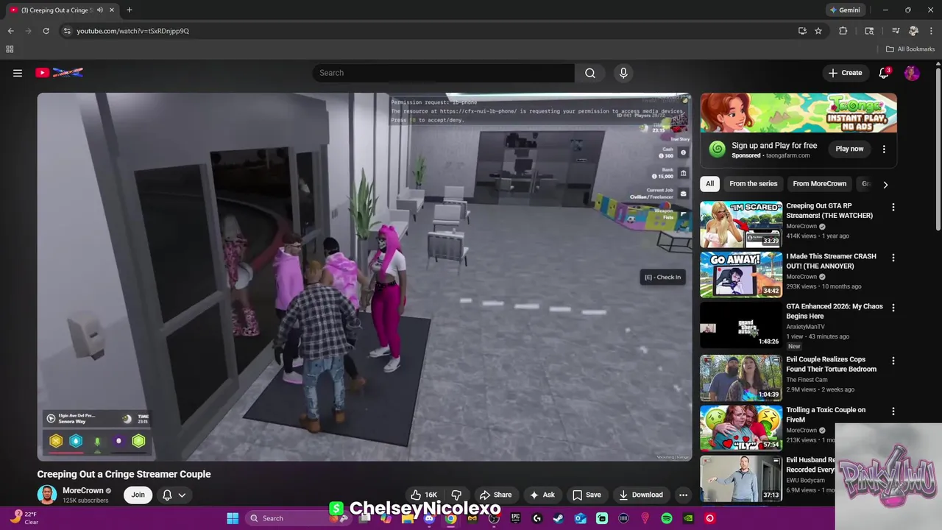
Task: Open YouTube notifications bell
Action: pos(884,73)
